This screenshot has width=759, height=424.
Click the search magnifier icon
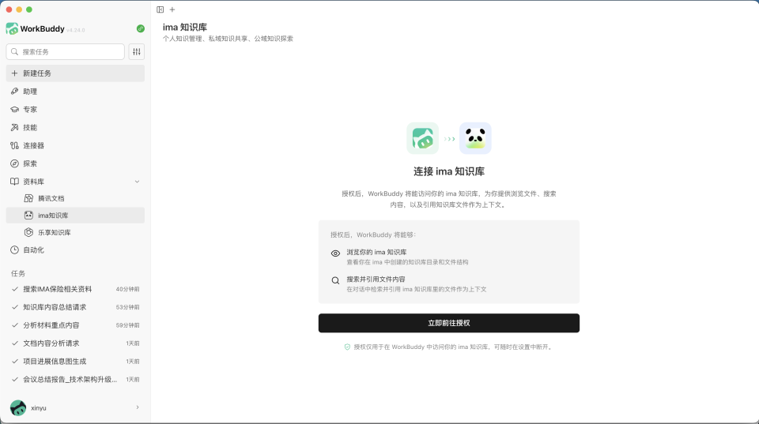(14, 52)
